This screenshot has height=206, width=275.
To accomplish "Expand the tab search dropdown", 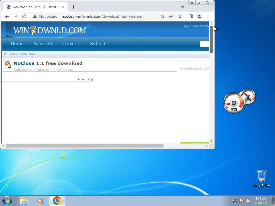I will point(183,7).
